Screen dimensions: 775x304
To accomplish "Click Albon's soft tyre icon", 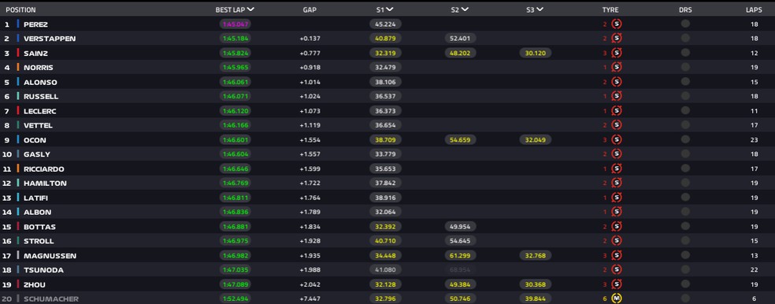I will (x=617, y=212).
